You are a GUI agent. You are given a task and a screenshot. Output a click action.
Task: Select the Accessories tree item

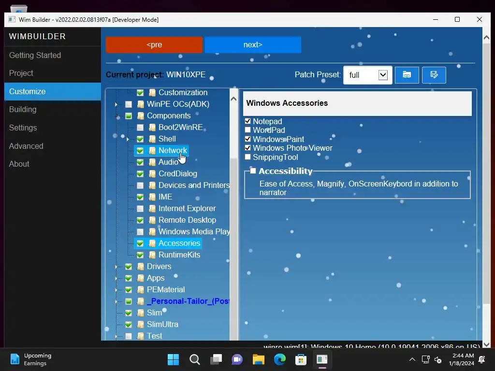(x=179, y=243)
